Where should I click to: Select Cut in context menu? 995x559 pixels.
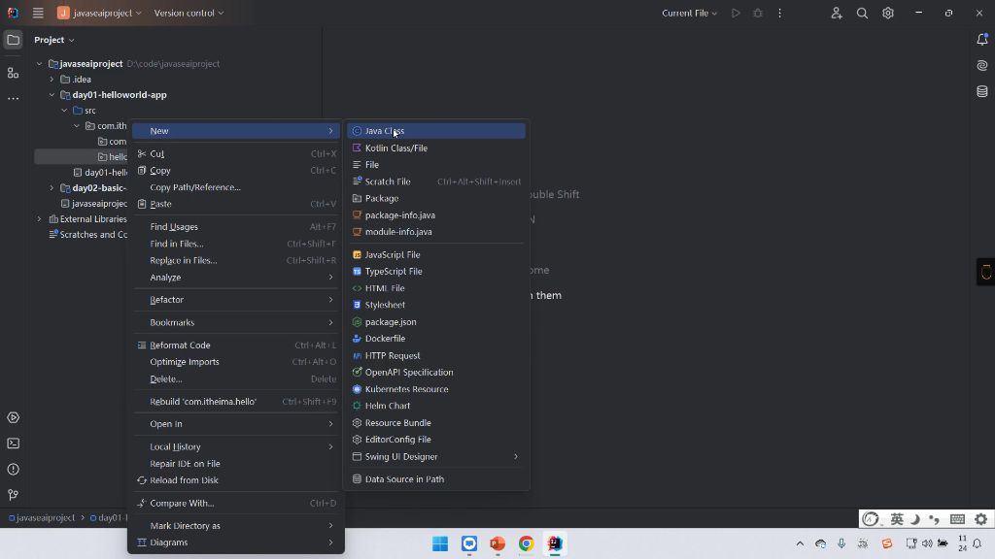click(x=236, y=153)
